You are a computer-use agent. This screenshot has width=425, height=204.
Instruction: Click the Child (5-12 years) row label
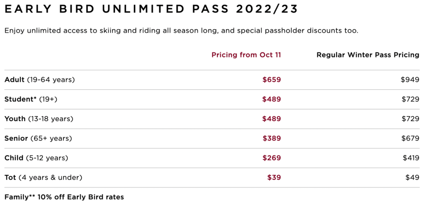coord(36,158)
